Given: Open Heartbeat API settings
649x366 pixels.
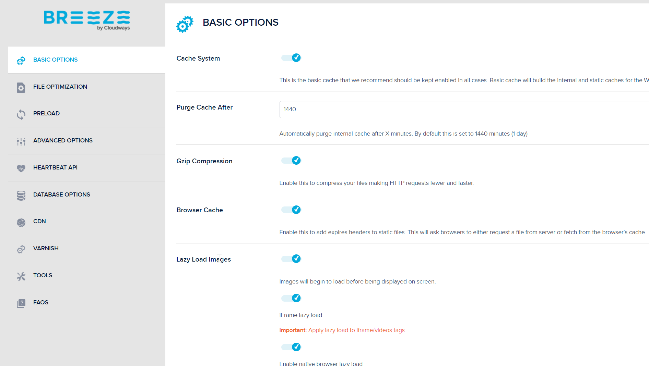Looking at the screenshot, I should (87, 167).
